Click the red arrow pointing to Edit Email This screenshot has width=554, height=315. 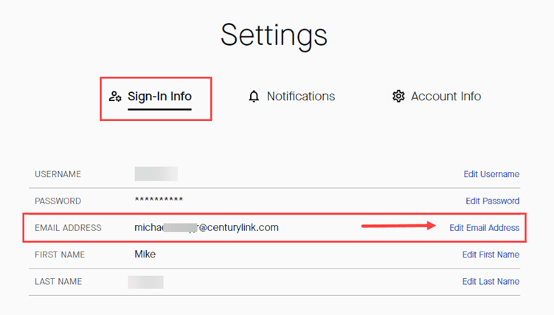point(398,226)
